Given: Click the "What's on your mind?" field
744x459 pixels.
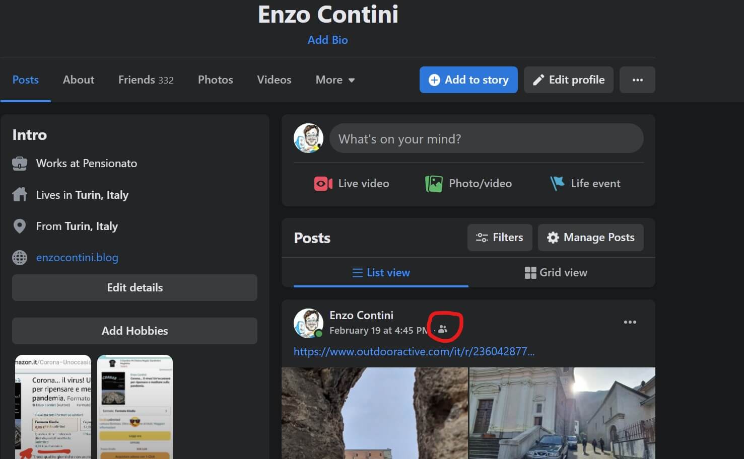Looking at the screenshot, I should pos(486,139).
